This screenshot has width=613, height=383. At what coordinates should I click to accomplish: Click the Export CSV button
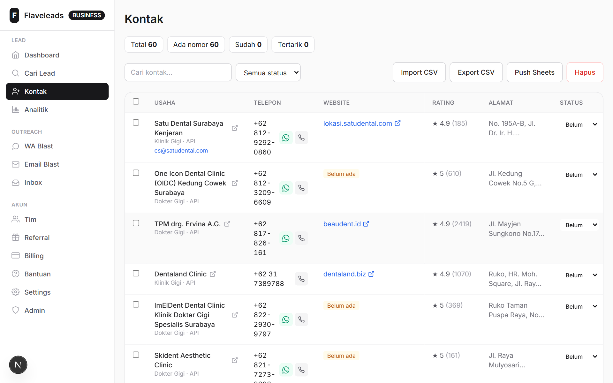tap(476, 72)
